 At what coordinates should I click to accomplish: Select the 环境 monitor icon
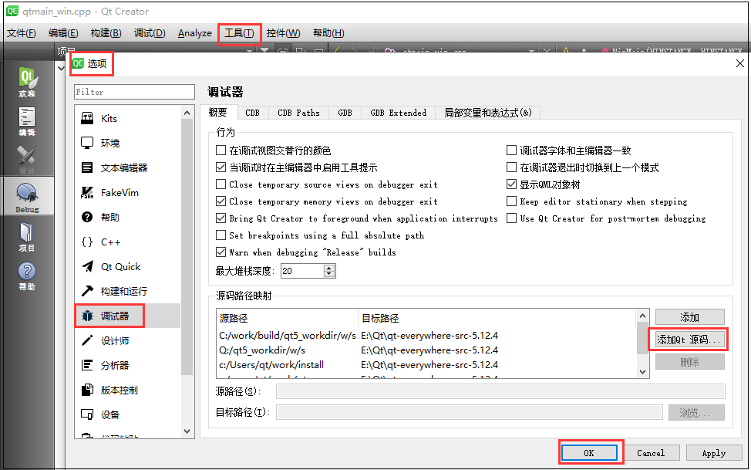[87, 143]
